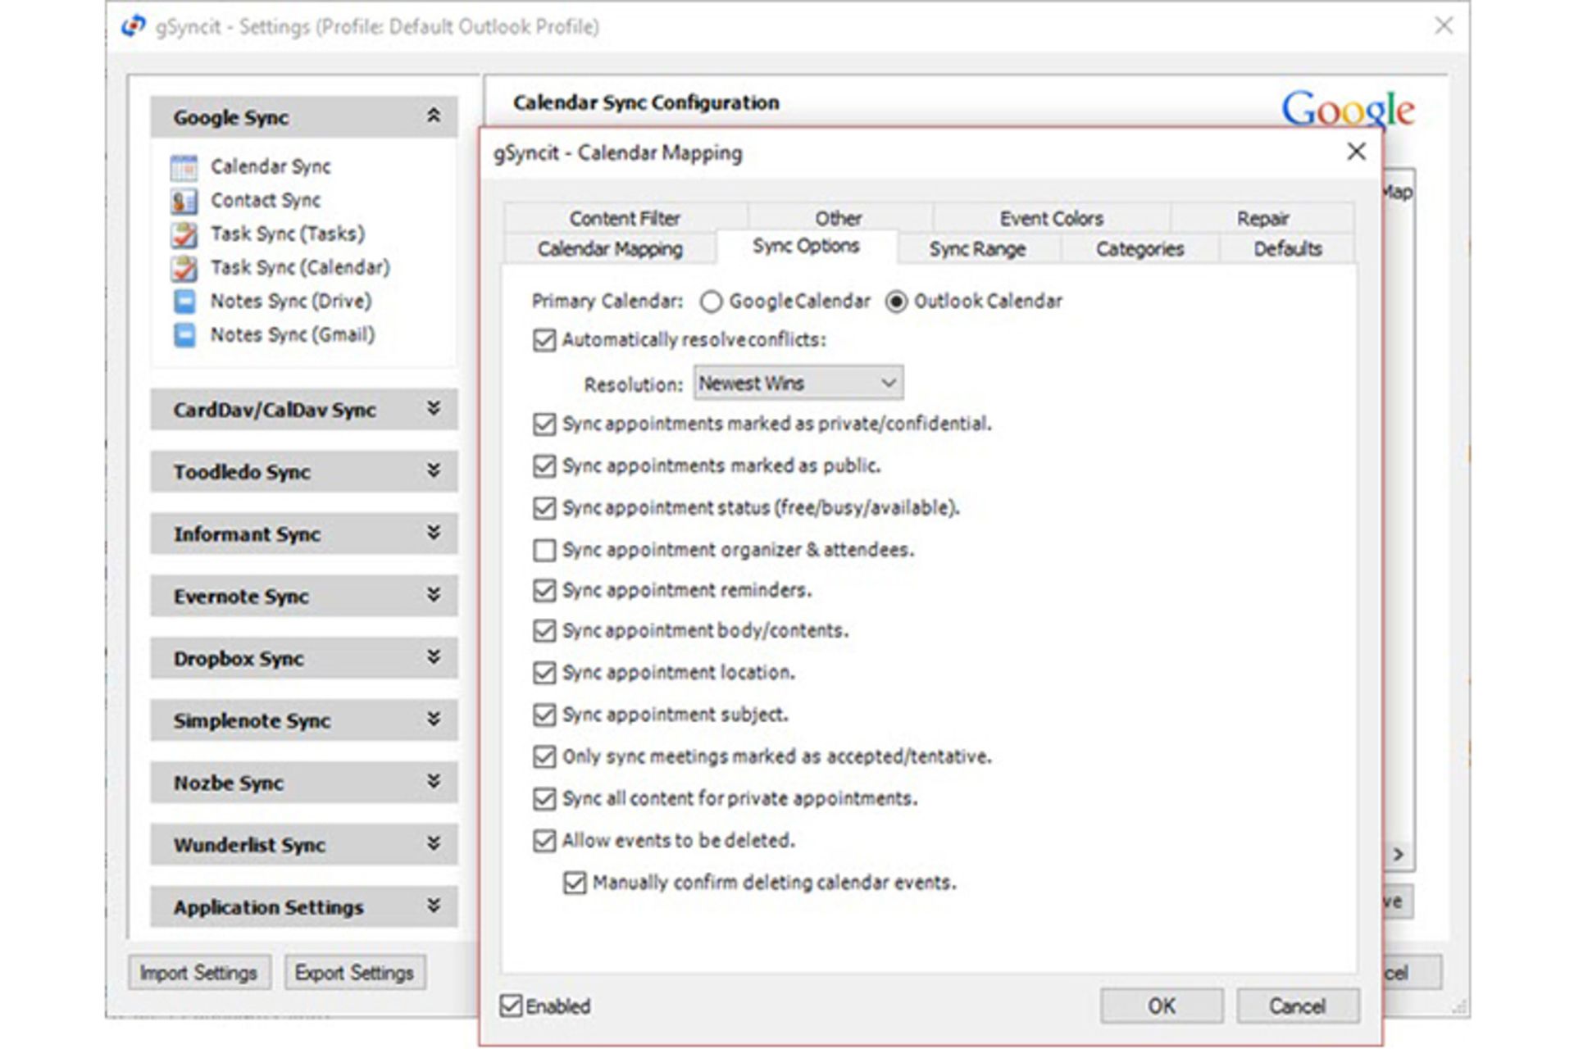Switch to the Repair tab
The width and height of the screenshot is (1574, 1049).
coord(1262,218)
